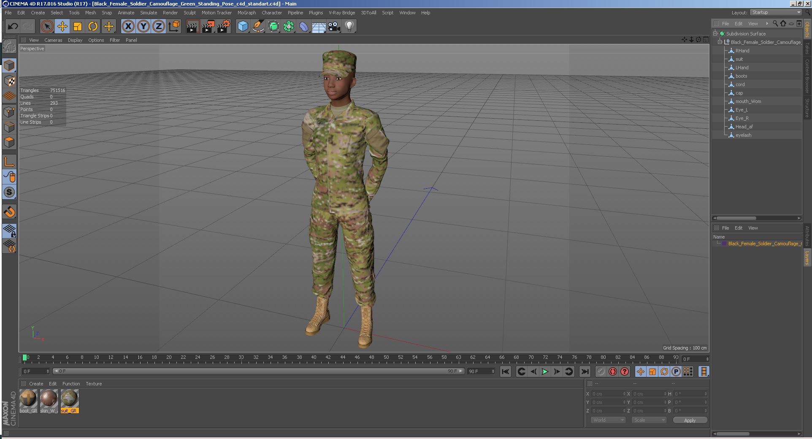This screenshot has width=812, height=439.
Task: Select the boot_GR material thumbnail
Action: (x=28, y=398)
